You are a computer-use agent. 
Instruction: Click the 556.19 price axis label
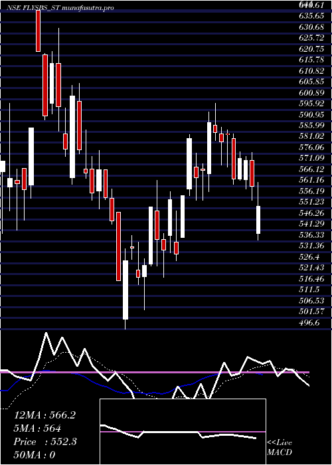[312, 191]
